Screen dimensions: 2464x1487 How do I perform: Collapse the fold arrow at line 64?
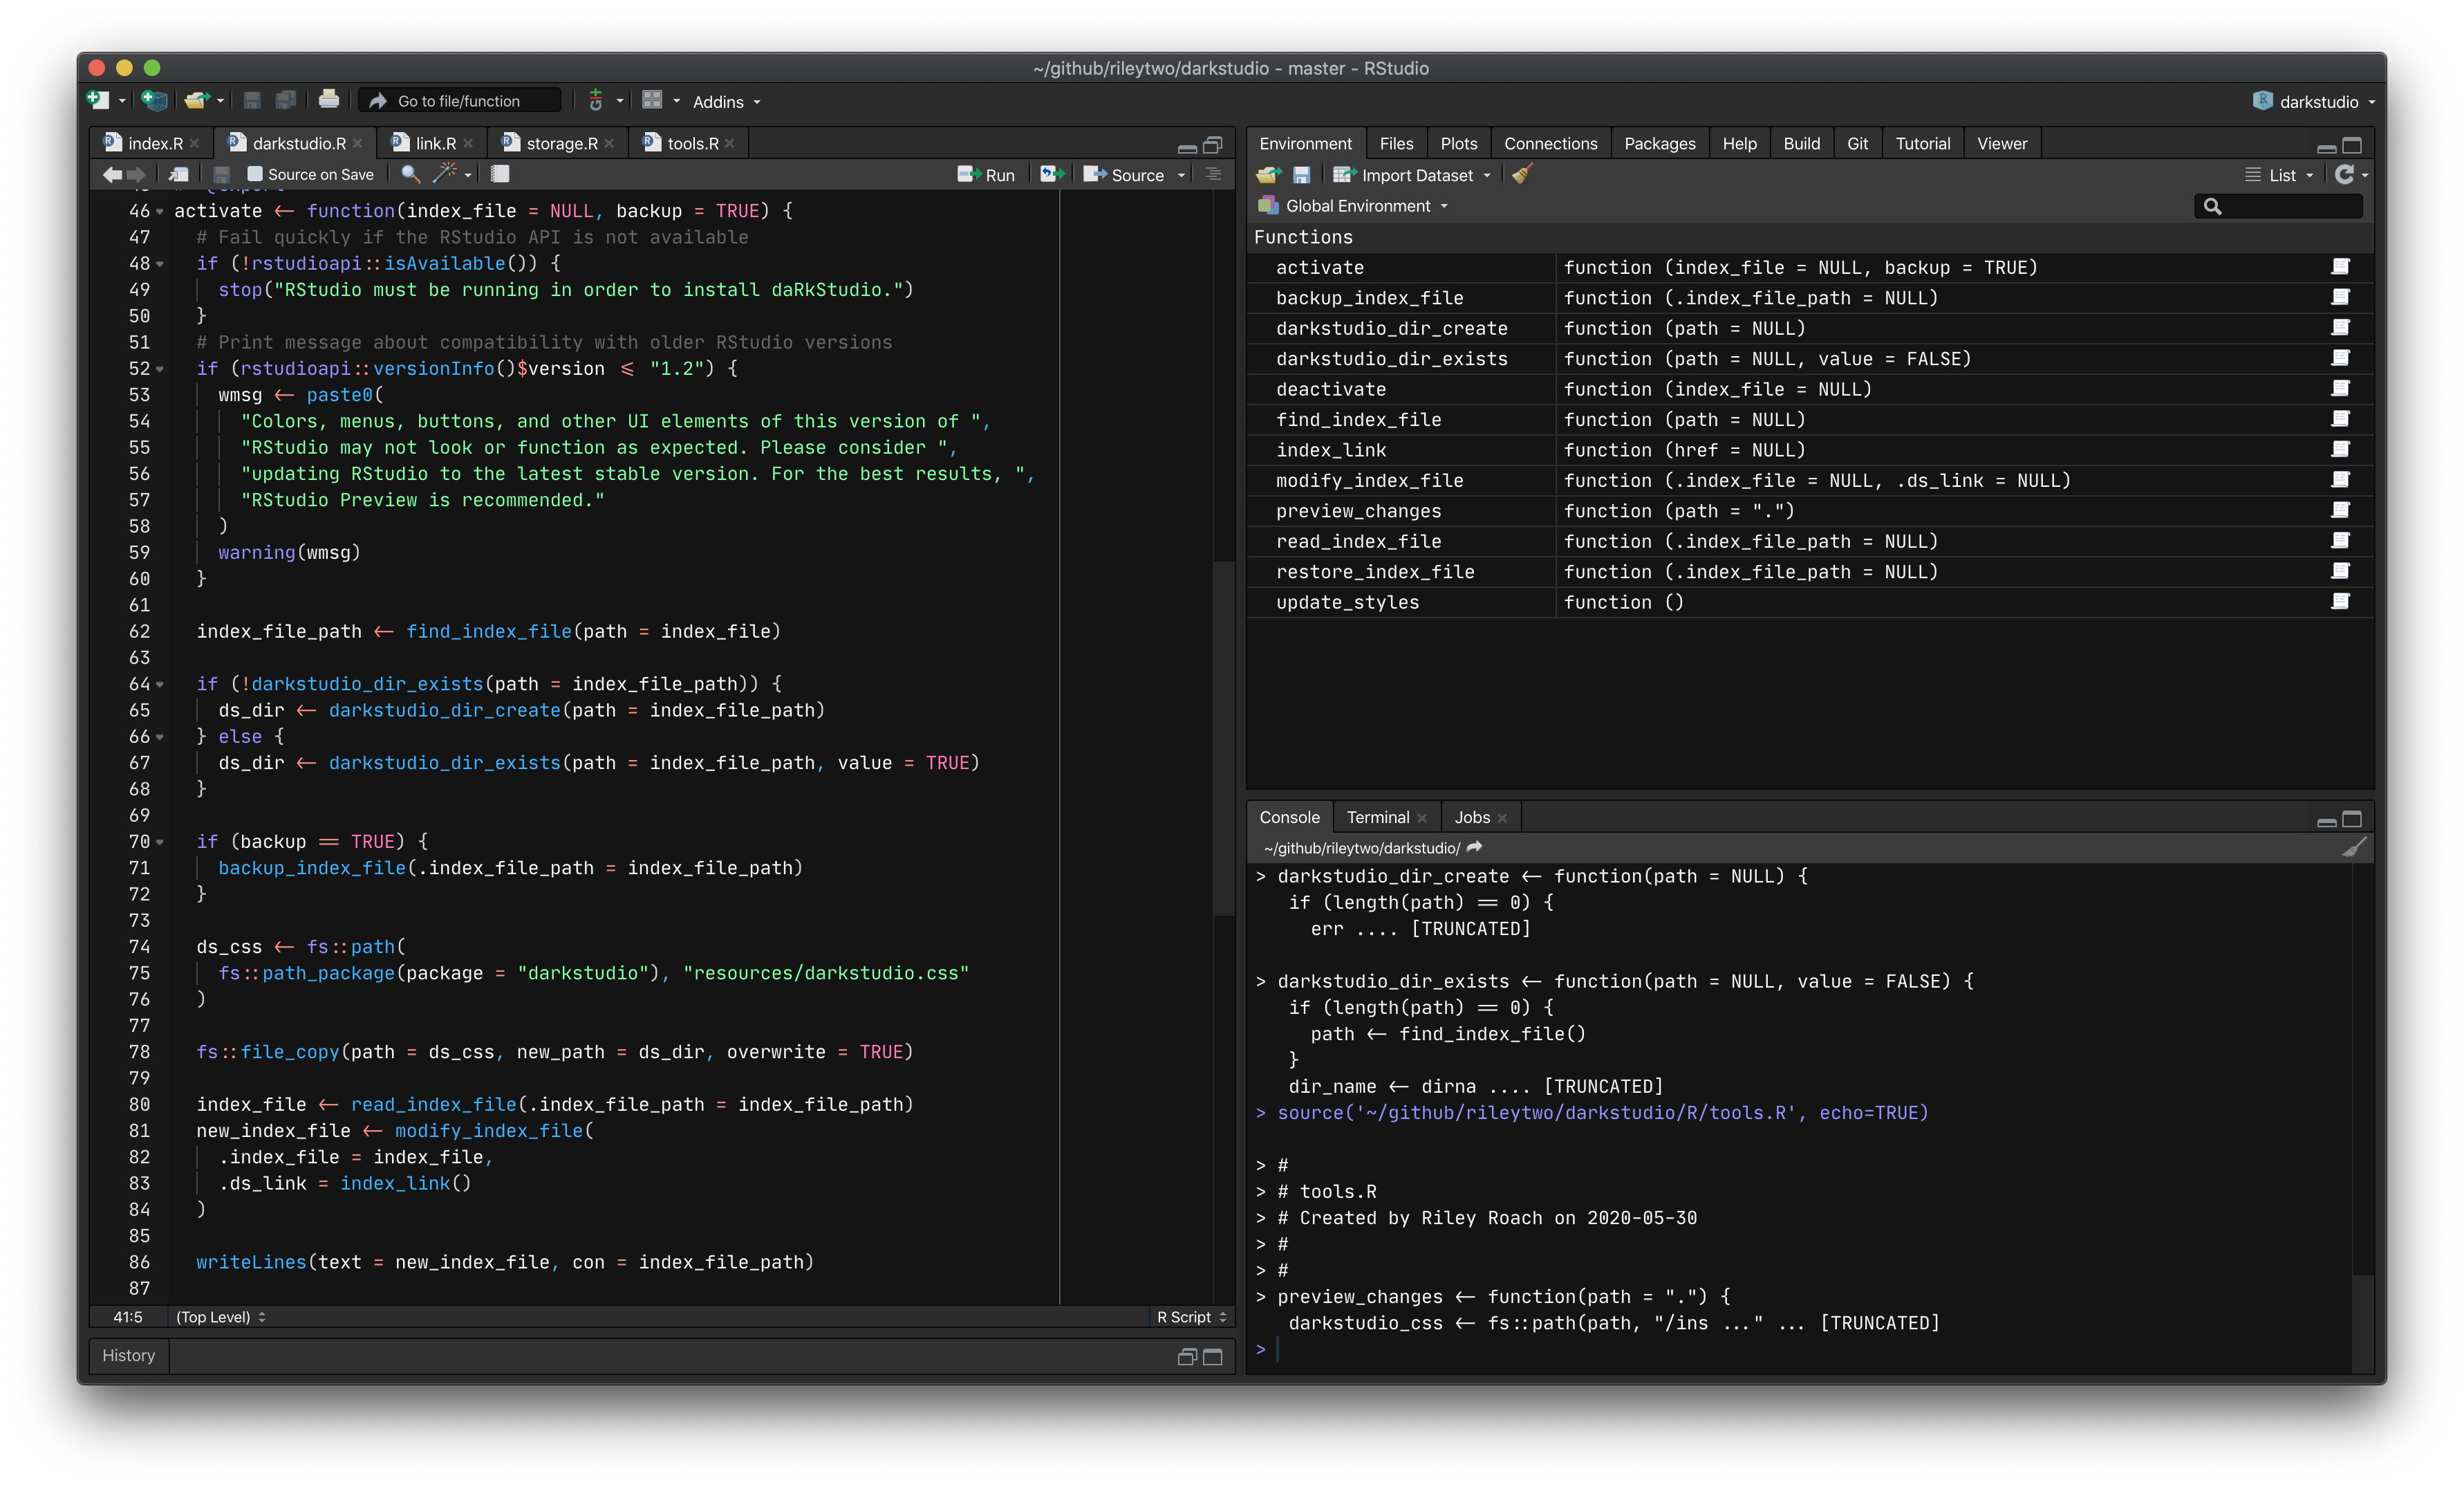160,685
